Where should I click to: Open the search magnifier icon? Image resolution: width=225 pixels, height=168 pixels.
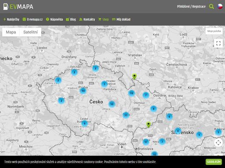click(x=211, y=7)
